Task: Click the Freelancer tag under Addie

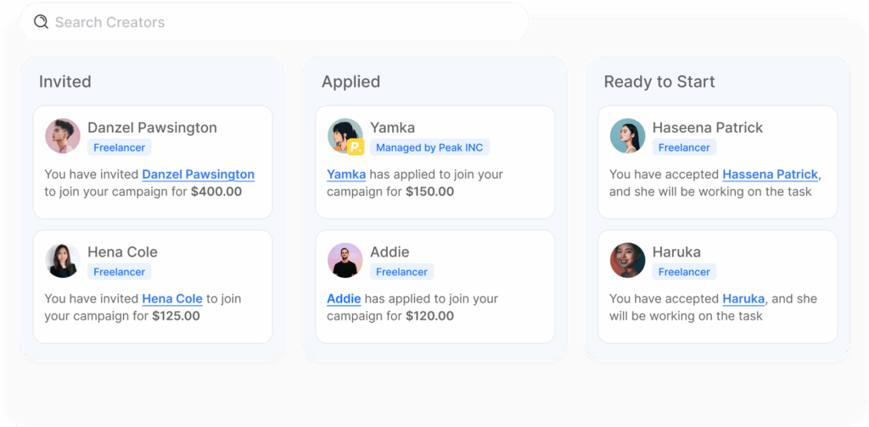Action: (401, 272)
